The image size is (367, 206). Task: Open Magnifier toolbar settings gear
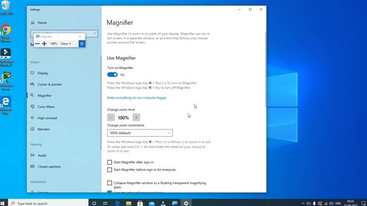(82, 43)
